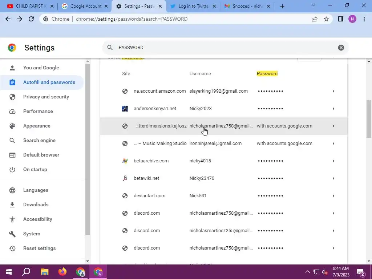The image size is (372, 279).
Task: Clear the settings search with X icon
Action: tap(341, 48)
